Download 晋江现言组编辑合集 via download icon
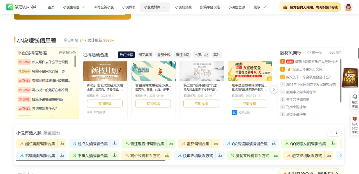This screenshot has width=359, height=174. pos(171,144)
